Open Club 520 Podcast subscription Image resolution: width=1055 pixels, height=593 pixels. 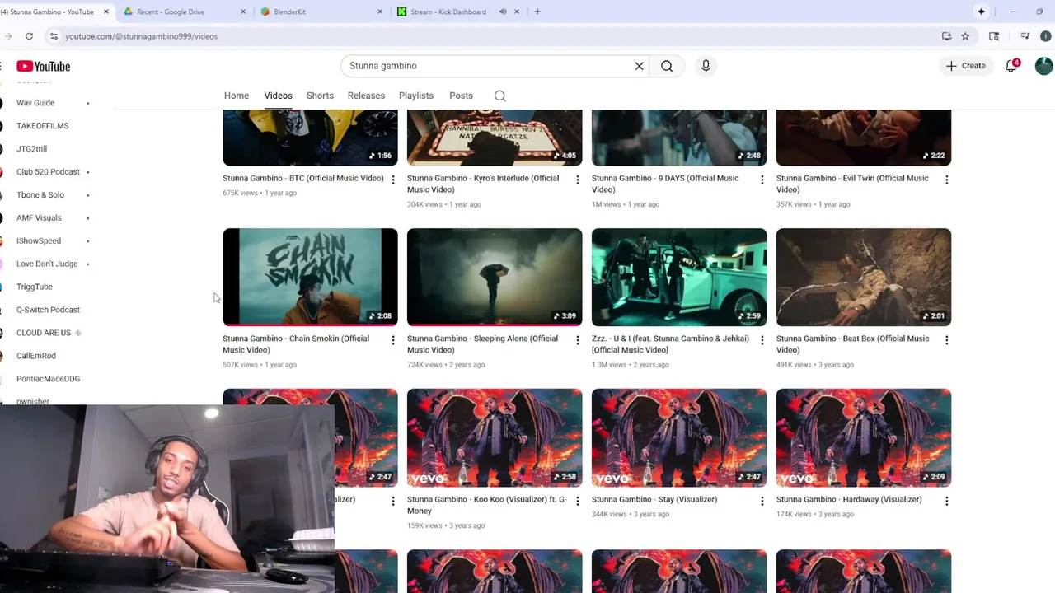pos(48,172)
